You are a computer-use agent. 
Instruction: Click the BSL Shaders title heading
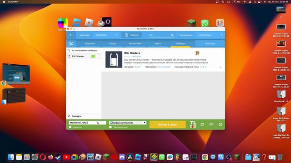point(132,53)
